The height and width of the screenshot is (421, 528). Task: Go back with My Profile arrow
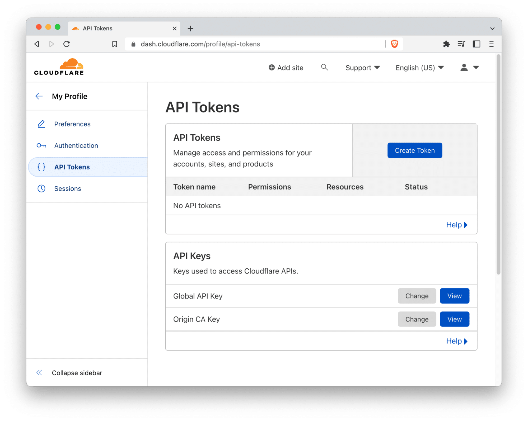coord(39,96)
